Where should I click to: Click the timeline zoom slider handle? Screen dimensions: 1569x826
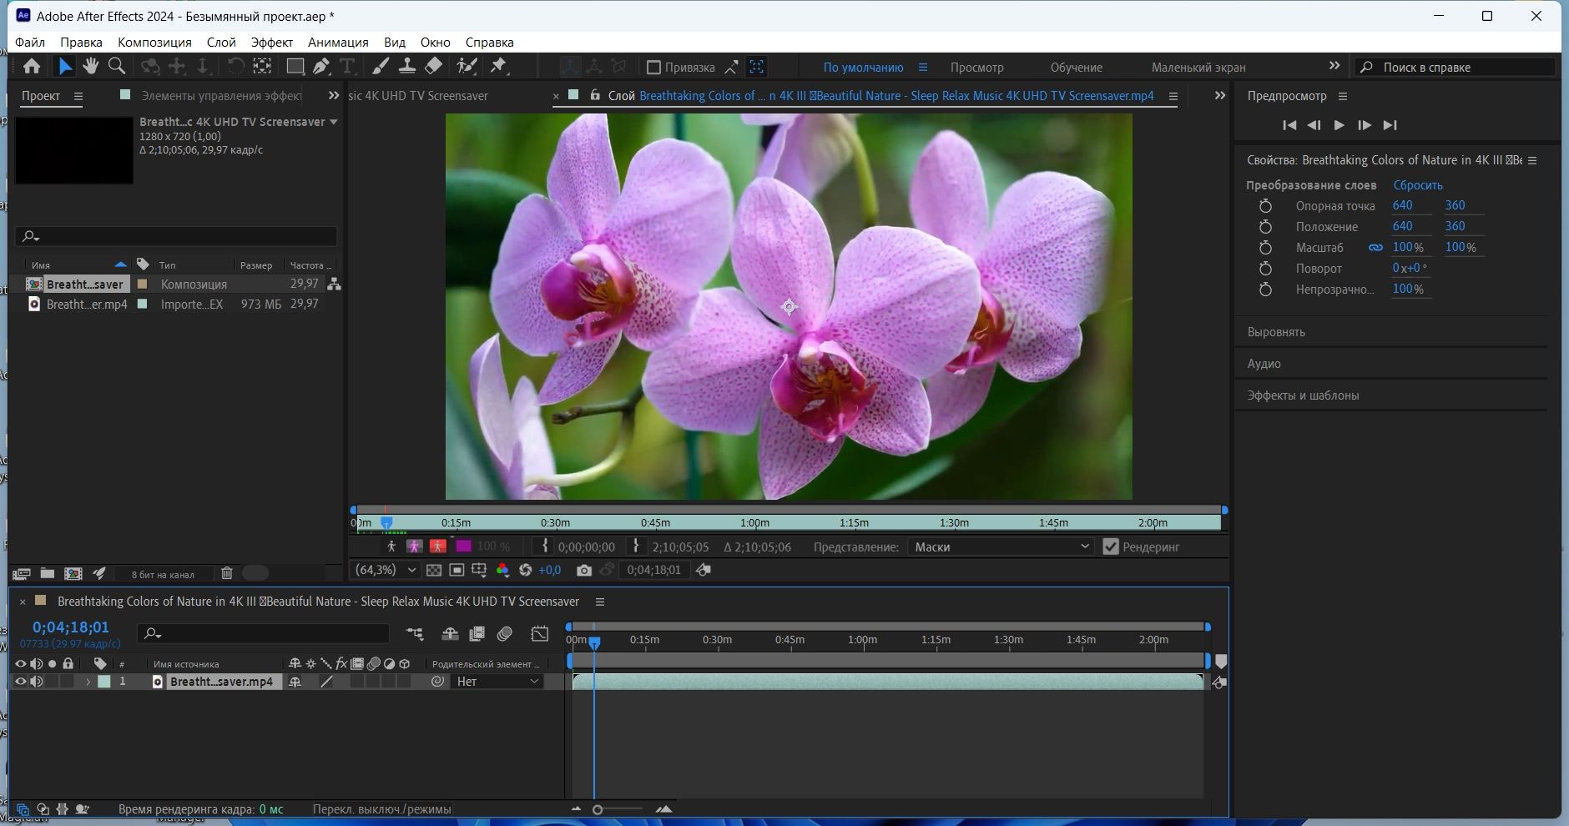click(x=598, y=809)
